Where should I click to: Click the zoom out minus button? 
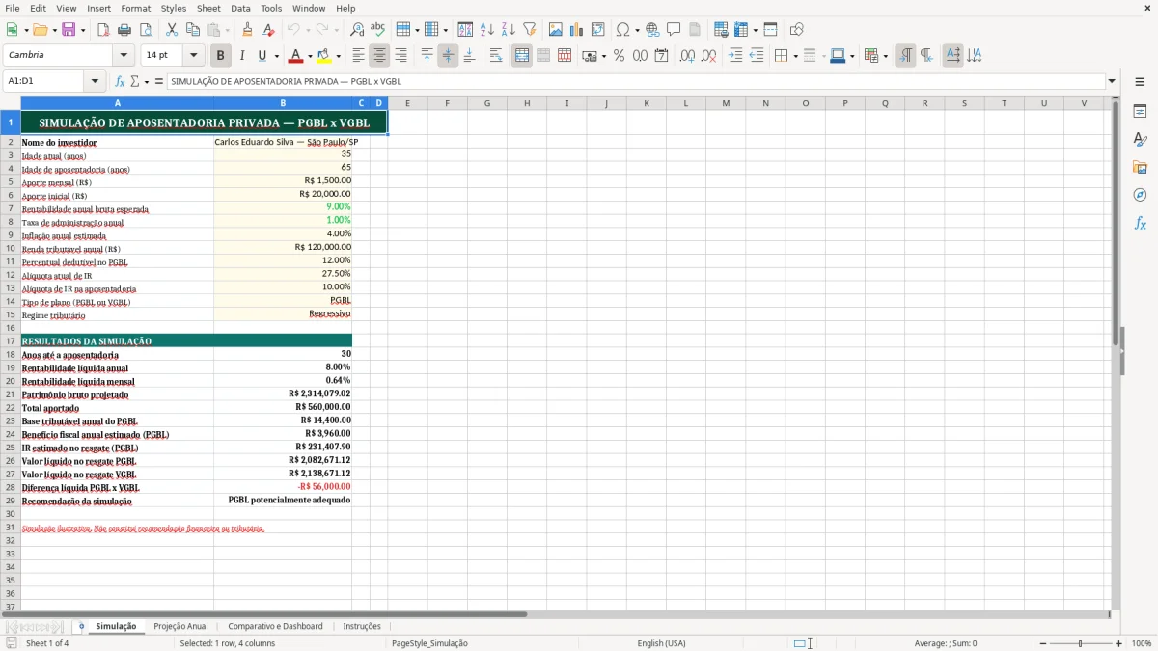[1041, 643]
